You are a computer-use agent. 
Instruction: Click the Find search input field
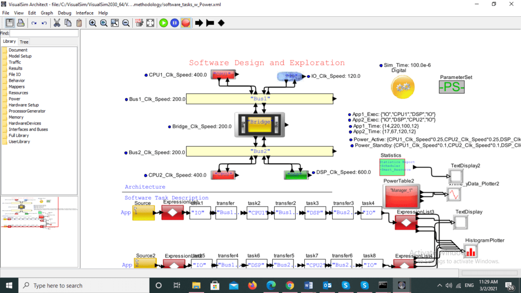click(x=44, y=33)
